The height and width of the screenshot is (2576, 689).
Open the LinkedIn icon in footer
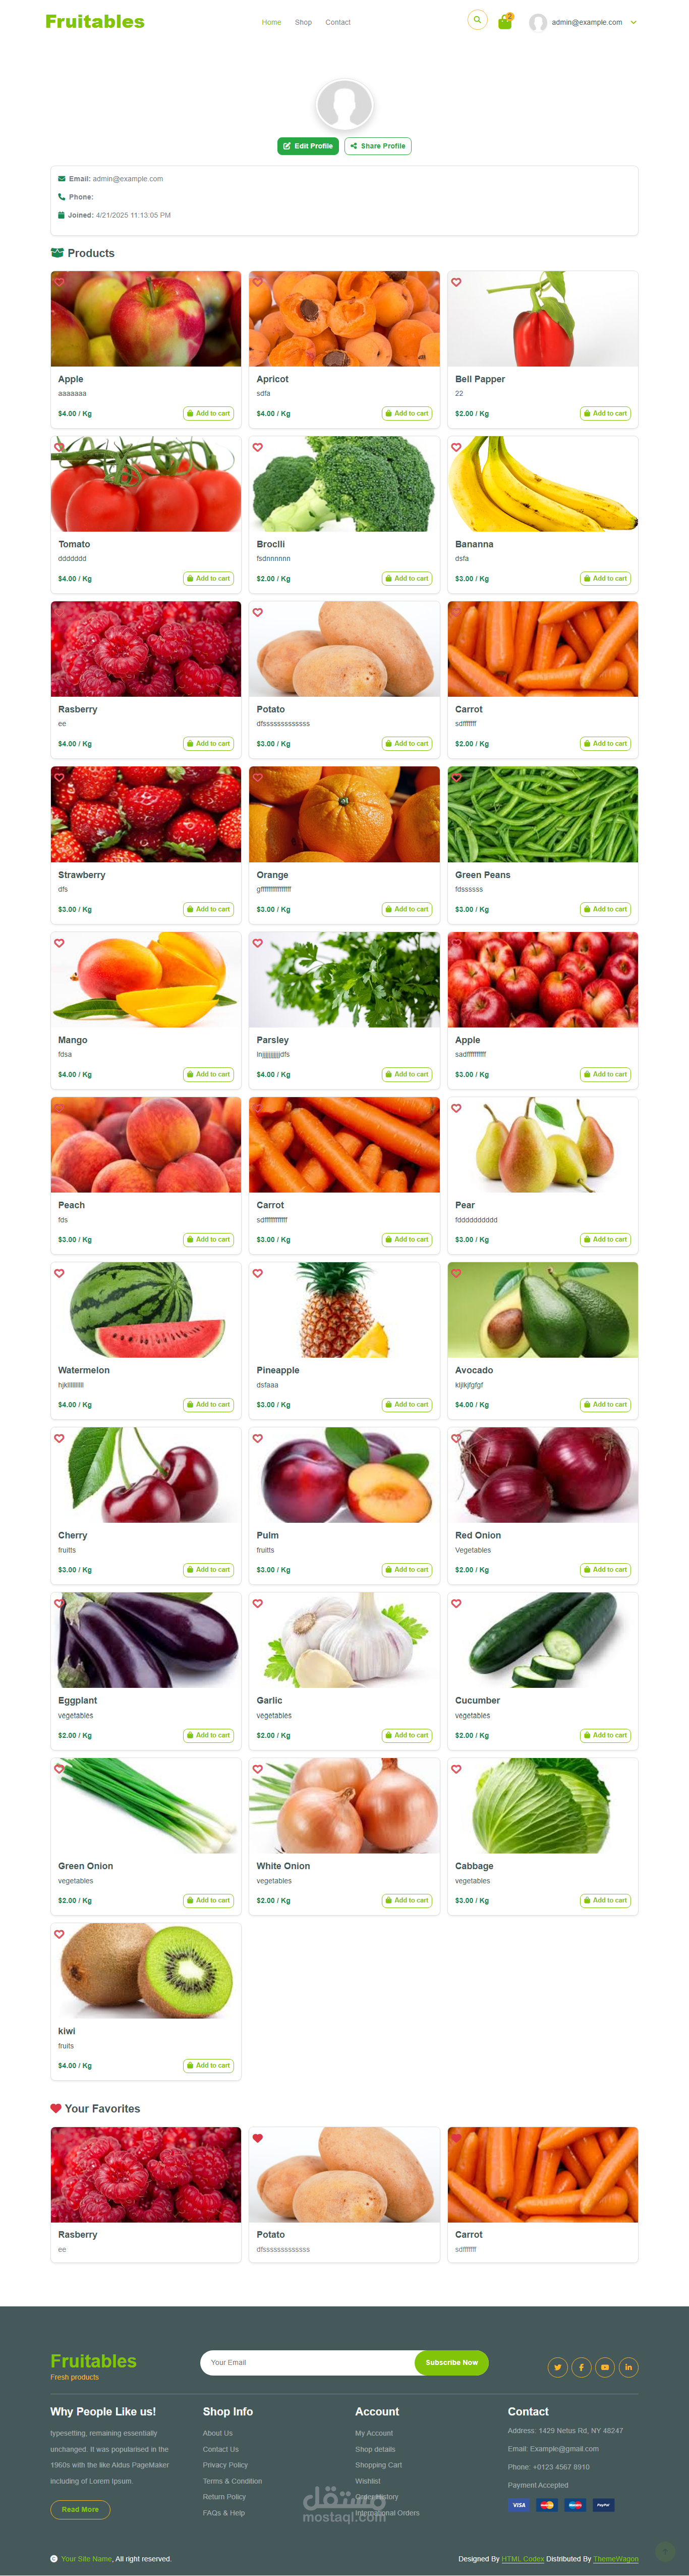tap(628, 2367)
